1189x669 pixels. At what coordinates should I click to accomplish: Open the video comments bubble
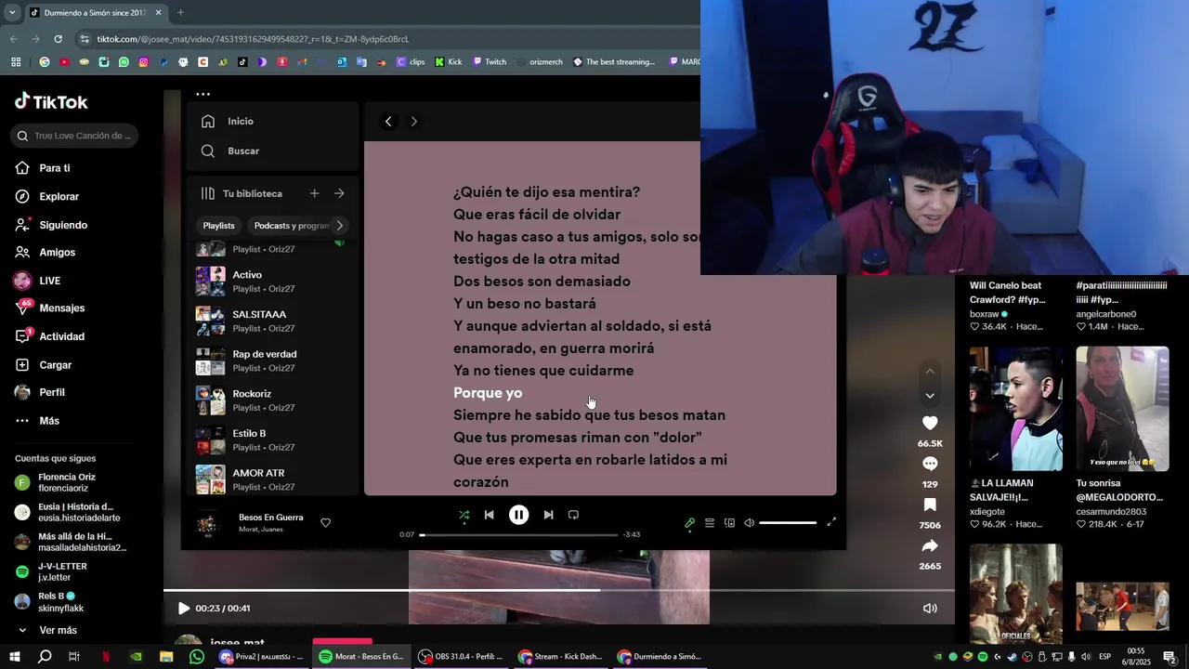tap(930, 464)
